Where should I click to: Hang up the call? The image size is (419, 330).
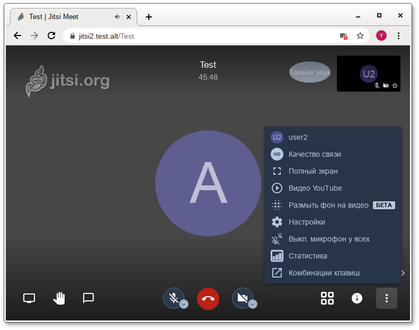click(208, 299)
